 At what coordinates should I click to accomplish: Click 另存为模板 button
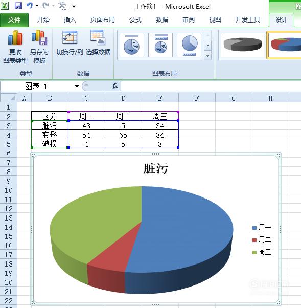(39, 47)
